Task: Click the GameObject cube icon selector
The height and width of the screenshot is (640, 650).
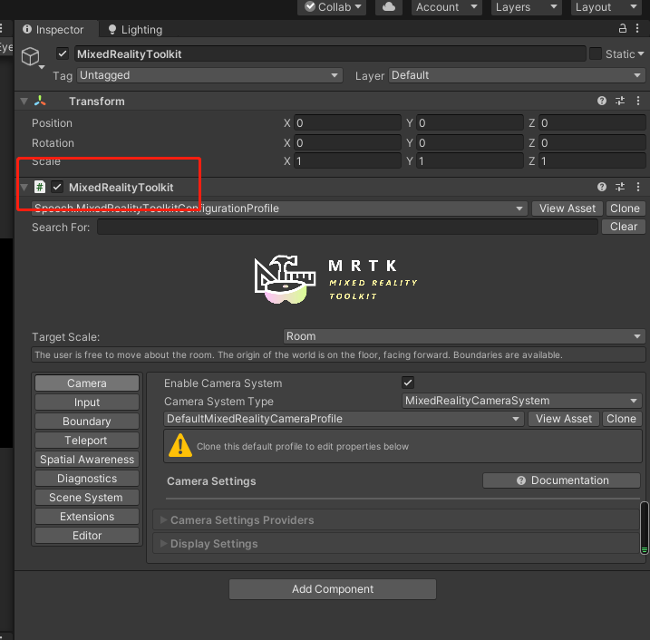Action: coord(32,57)
